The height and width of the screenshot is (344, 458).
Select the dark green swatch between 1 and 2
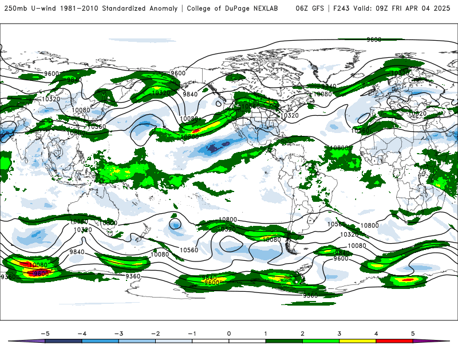284,341
